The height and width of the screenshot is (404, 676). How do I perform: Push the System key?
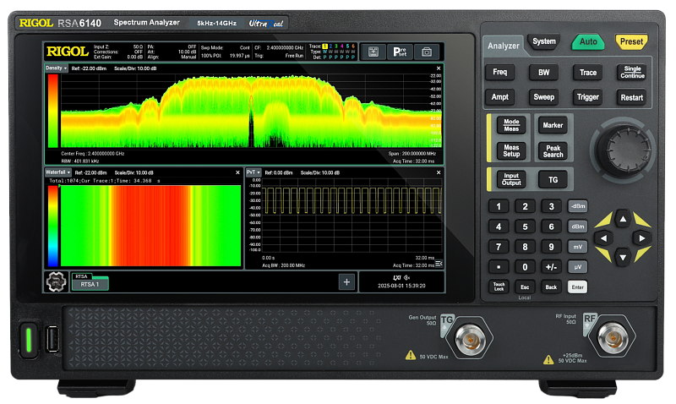[543, 41]
